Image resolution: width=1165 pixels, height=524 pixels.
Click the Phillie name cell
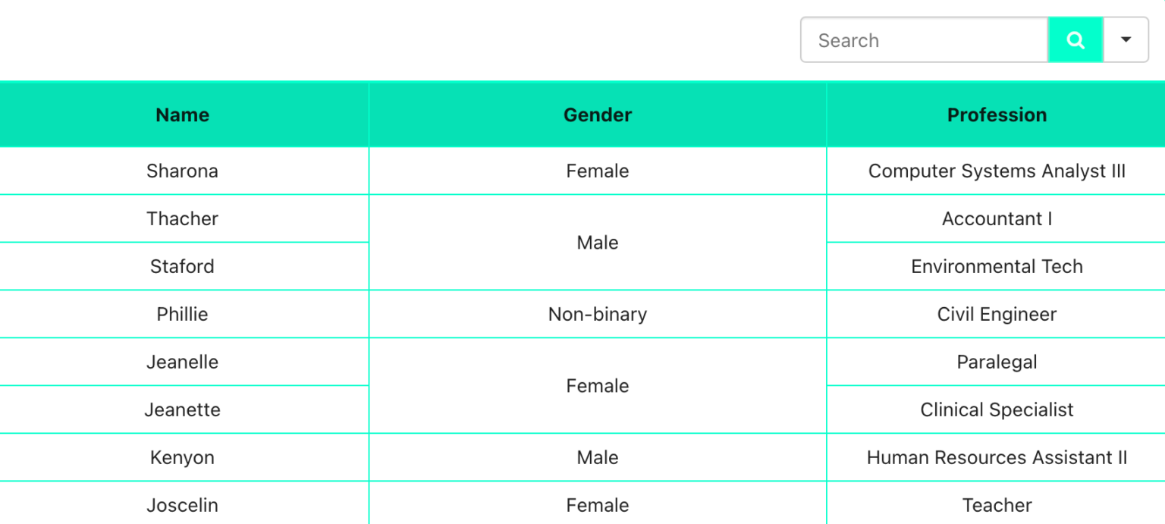[183, 314]
